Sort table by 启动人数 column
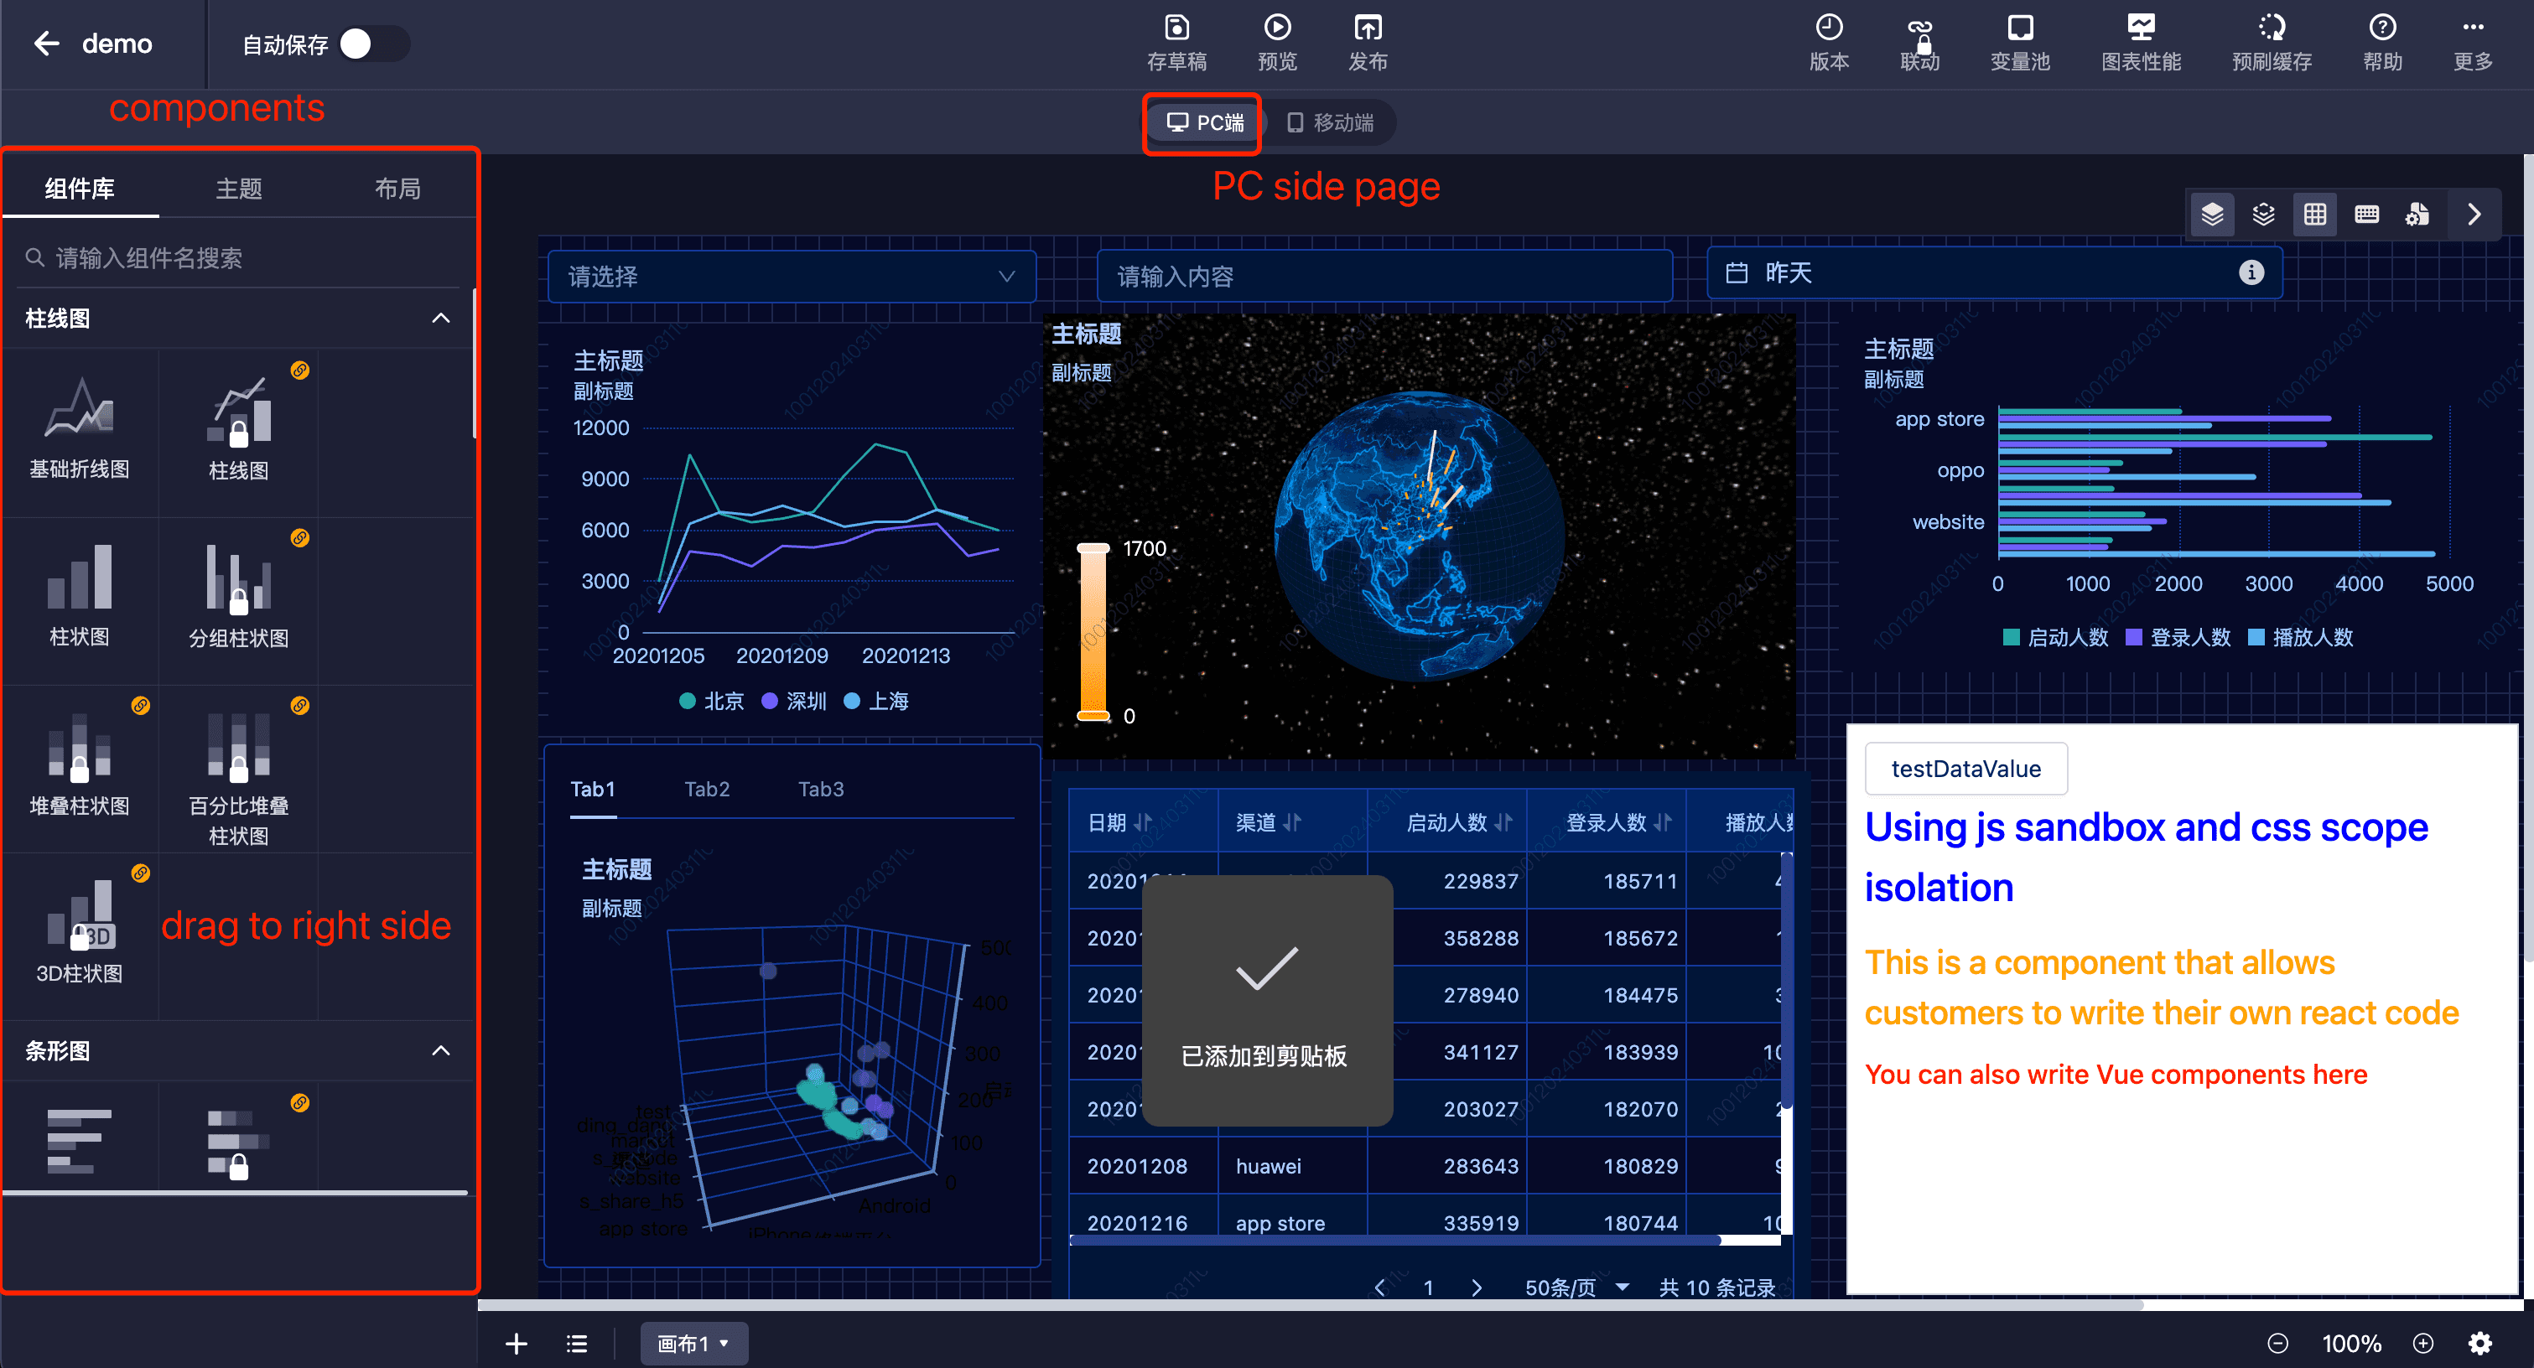The width and height of the screenshot is (2534, 1368). point(1503,822)
